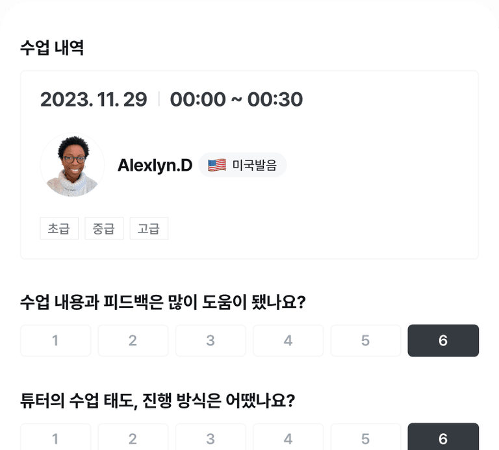Rate tutor attitude as 1
Viewport: 499px width, 450px height.
point(55,437)
